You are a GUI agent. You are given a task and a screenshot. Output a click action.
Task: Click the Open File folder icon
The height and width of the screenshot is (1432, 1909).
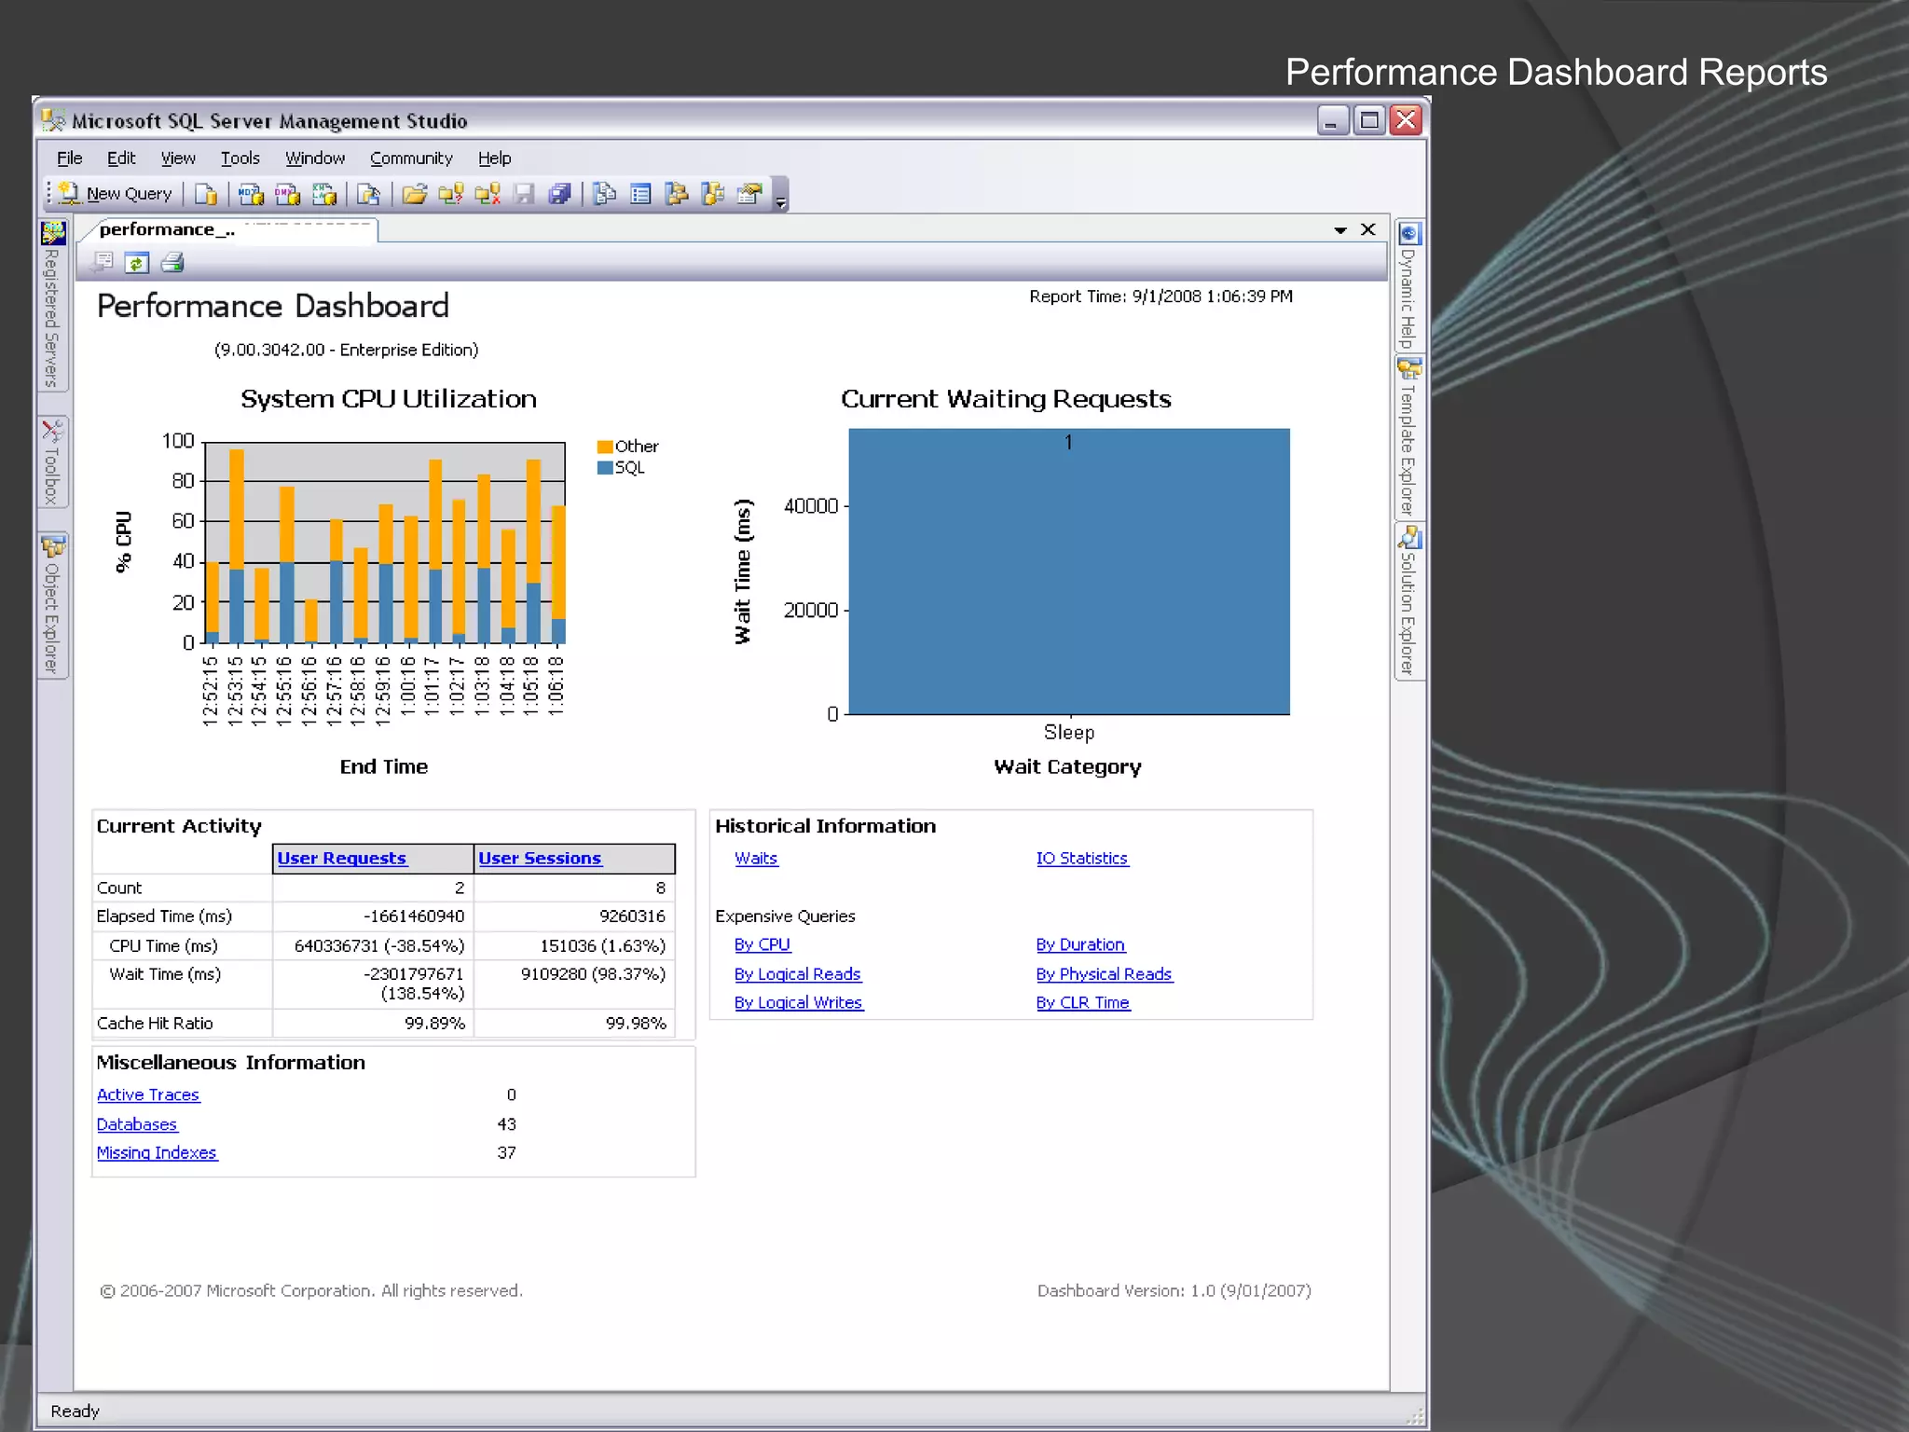[x=415, y=194]
